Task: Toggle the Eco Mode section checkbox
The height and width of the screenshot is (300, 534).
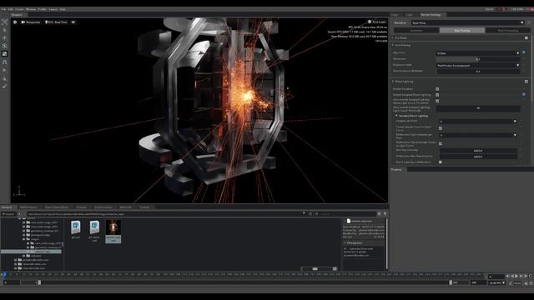Action: point(526,37)
